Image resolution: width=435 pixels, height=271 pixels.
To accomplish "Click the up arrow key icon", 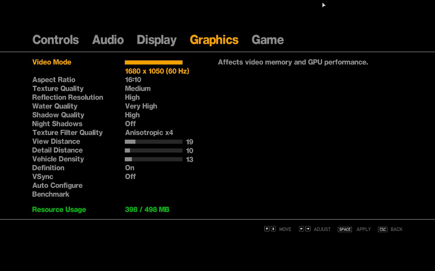I will [x=267, y=229].
